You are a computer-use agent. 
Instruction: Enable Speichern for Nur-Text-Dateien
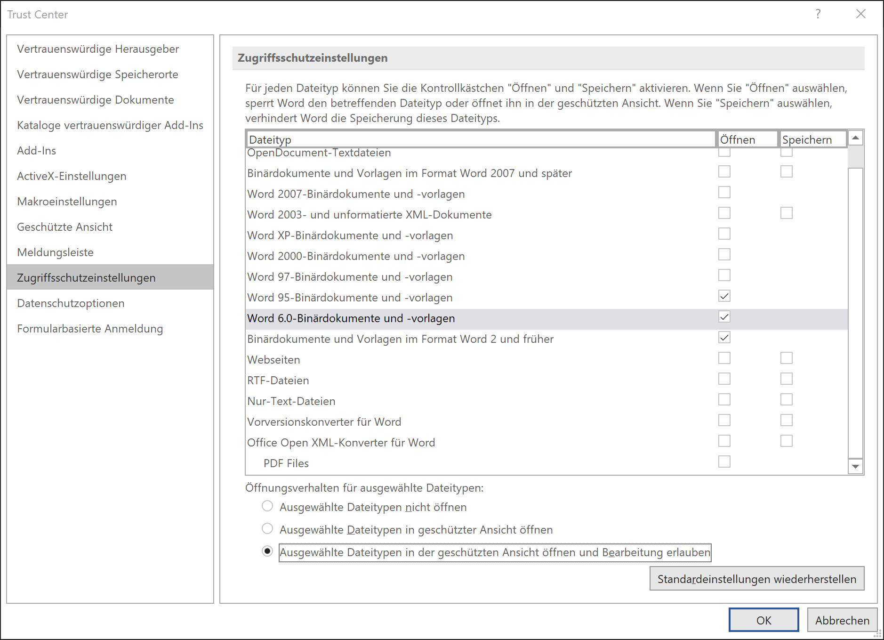786,399
